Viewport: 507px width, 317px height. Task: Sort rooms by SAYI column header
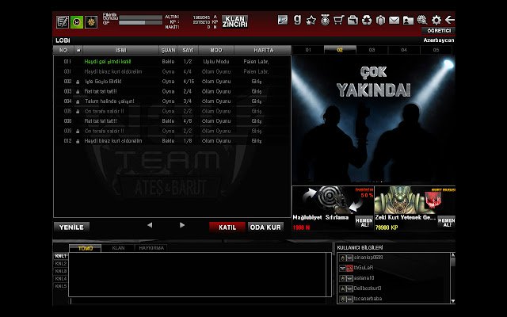pos(188,50)
